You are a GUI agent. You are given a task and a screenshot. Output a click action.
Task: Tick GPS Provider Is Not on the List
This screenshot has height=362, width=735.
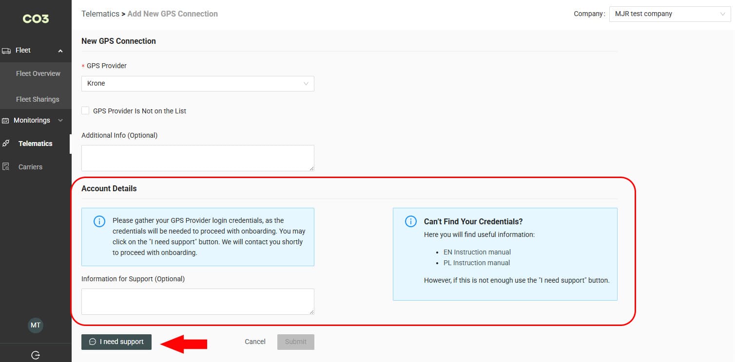[x=85, y=111]
